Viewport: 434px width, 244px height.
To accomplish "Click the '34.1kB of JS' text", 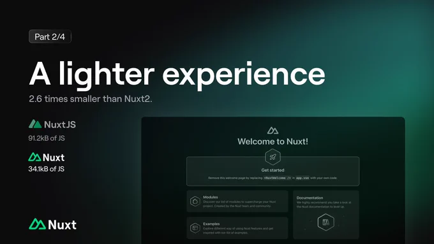I will click(x=46, y=169).
